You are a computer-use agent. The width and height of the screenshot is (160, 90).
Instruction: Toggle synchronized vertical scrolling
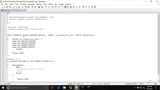(x=52, y=7)
